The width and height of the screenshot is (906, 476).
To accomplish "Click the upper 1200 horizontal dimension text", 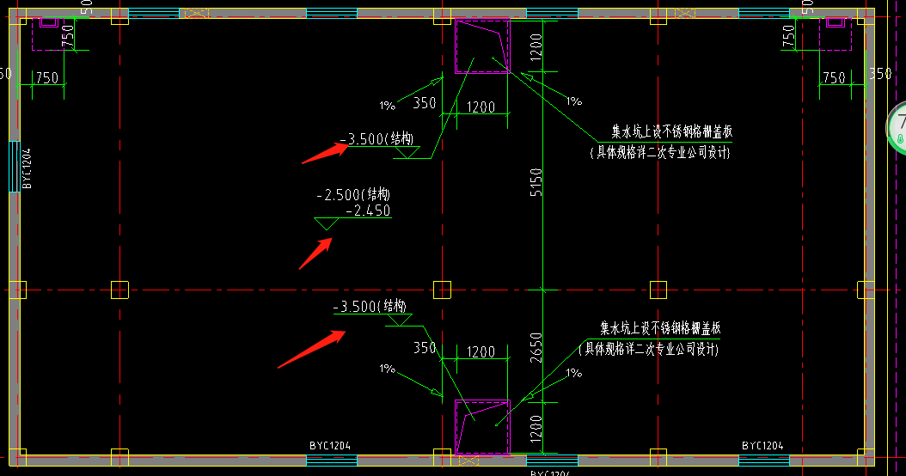I will pyautogui.click(x=481, y=107).
